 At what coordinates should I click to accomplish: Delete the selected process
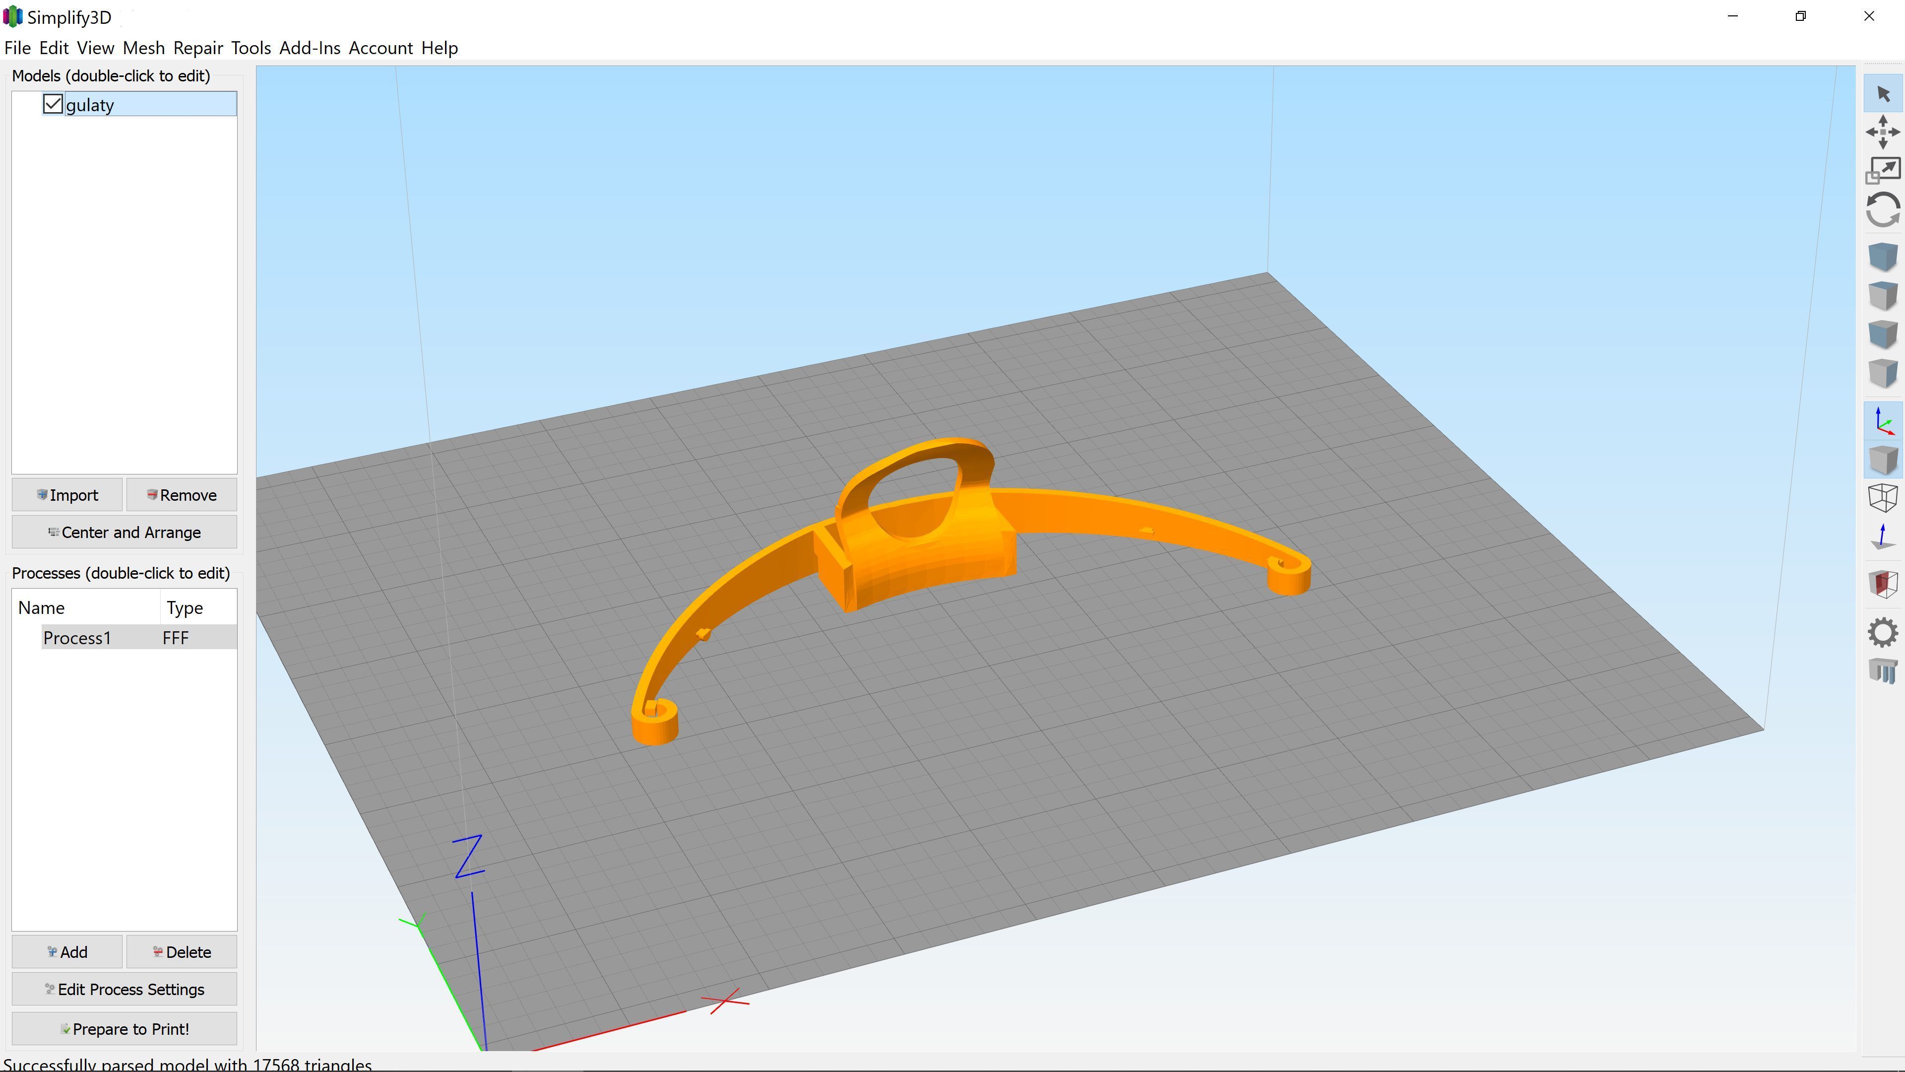pos(182,952)
